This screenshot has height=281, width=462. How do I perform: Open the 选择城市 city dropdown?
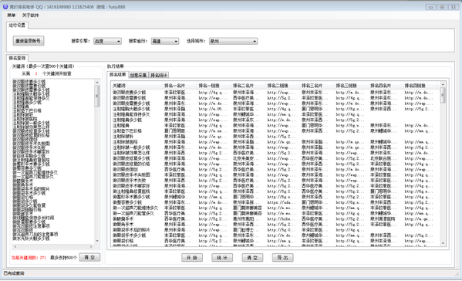point(234,41)
